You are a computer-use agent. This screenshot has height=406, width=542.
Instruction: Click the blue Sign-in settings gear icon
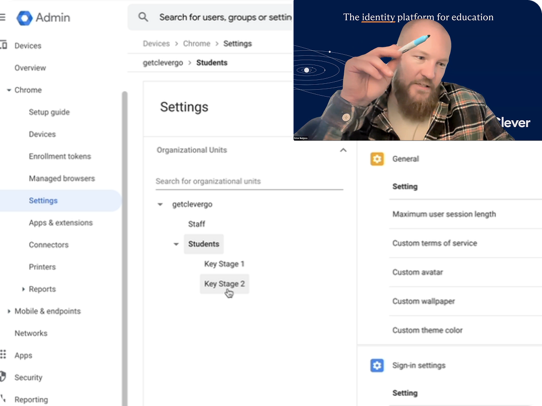(x=377, y=365)
